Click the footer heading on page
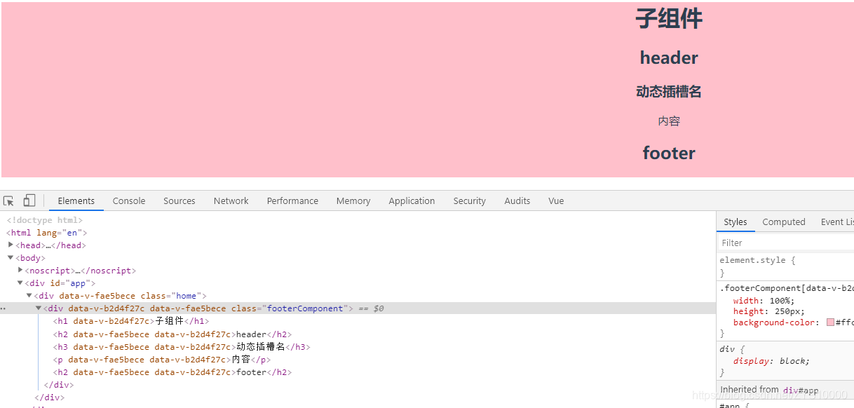Viewport: 854px width, 408px height. 669,154
